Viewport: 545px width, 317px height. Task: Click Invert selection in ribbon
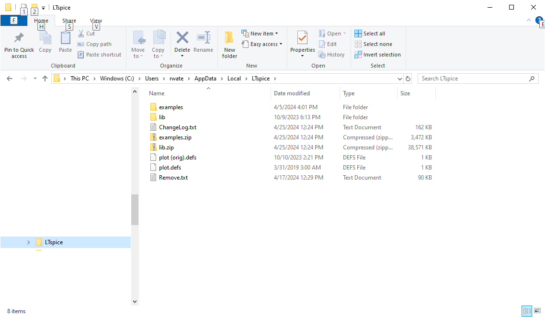click(x=377, y=55)
